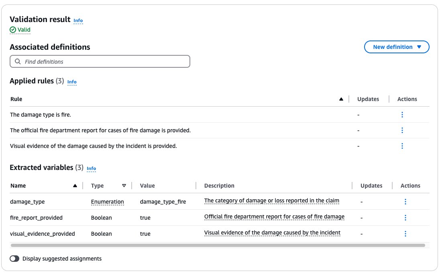This screenshot has width=440, height=273.
Task: Click the damage_type description link
Action: tap(272, 200)
